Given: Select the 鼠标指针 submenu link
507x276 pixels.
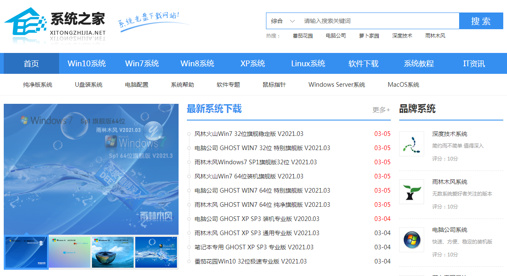Looking at the screenshot, I should tap(274, 85).
